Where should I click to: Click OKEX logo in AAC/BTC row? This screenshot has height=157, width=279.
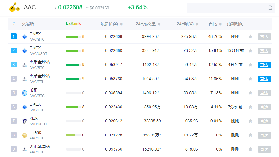point(25,37)
